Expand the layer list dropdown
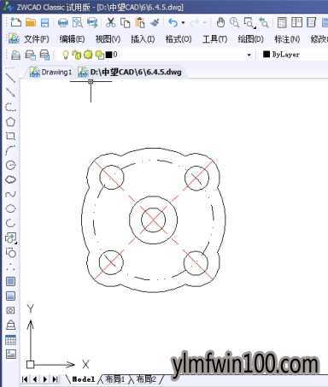This screenshot has width=328, height=387. (x=249, y=55)
